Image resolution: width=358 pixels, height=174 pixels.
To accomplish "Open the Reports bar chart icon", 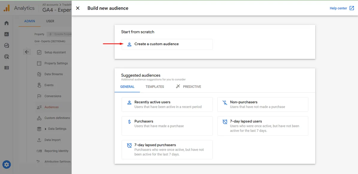I will [x=7, y=34].
